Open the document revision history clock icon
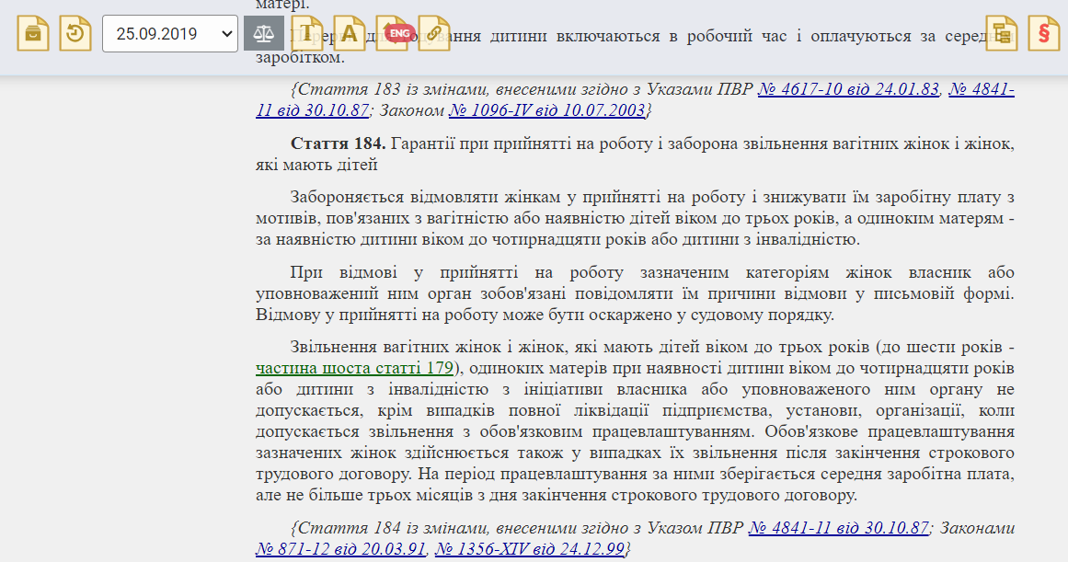This screenshot has width=1068, height=562. 75,33
